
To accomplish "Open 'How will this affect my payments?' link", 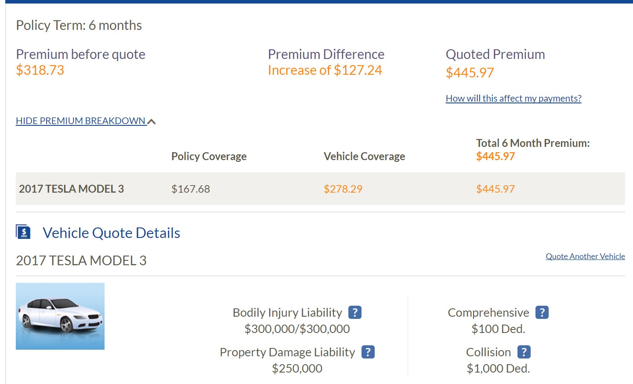I will coord(513,98).
